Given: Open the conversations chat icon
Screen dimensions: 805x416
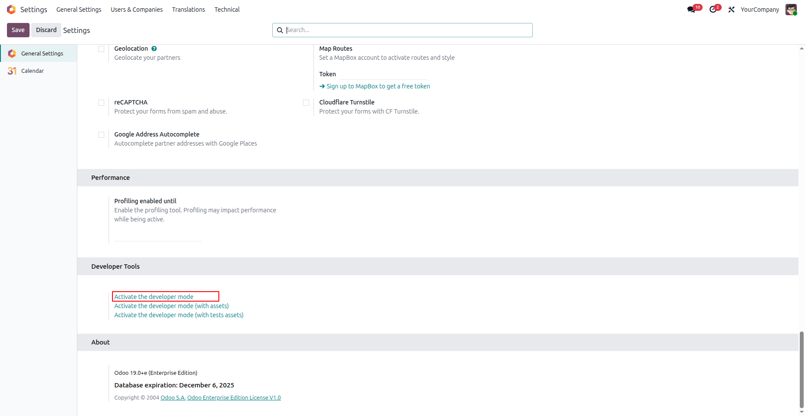Looking at the screenshot, I should coord(691,10).
